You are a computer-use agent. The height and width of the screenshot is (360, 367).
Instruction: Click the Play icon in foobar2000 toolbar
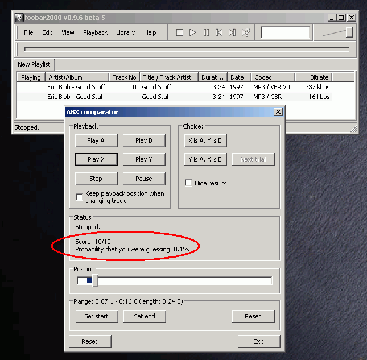point(193,32)
